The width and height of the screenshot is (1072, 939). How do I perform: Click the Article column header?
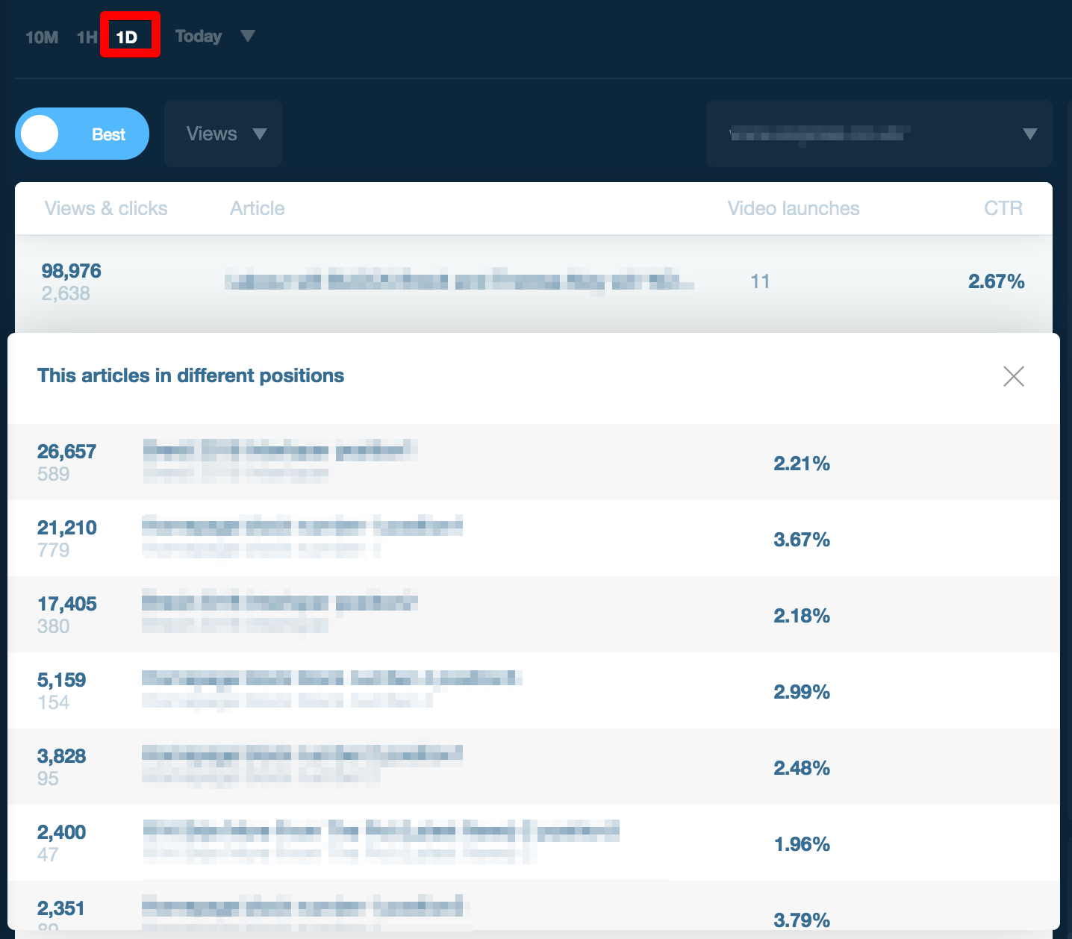pyautogui.click(x=258, y=208)
